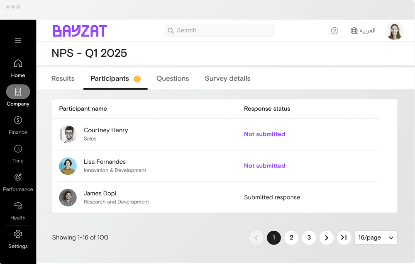The width and height of the screenshot is (415, 264).
Task: Go to next page arrow
Action: pyautogui.click(x=327, y=237)
